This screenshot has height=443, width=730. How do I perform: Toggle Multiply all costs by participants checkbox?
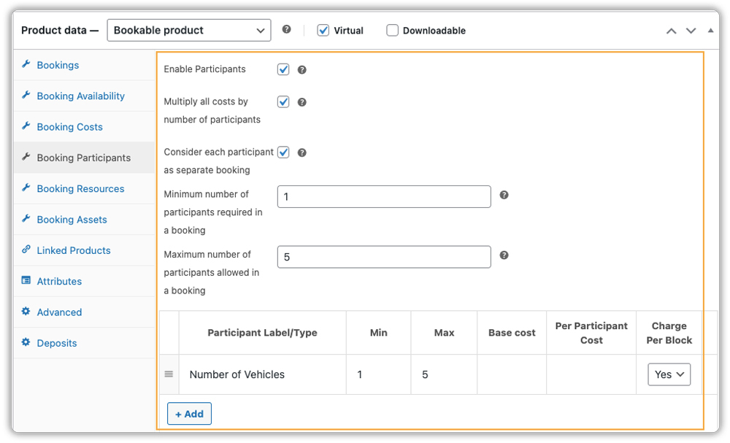pyautogui.click(x=283, y=102)
